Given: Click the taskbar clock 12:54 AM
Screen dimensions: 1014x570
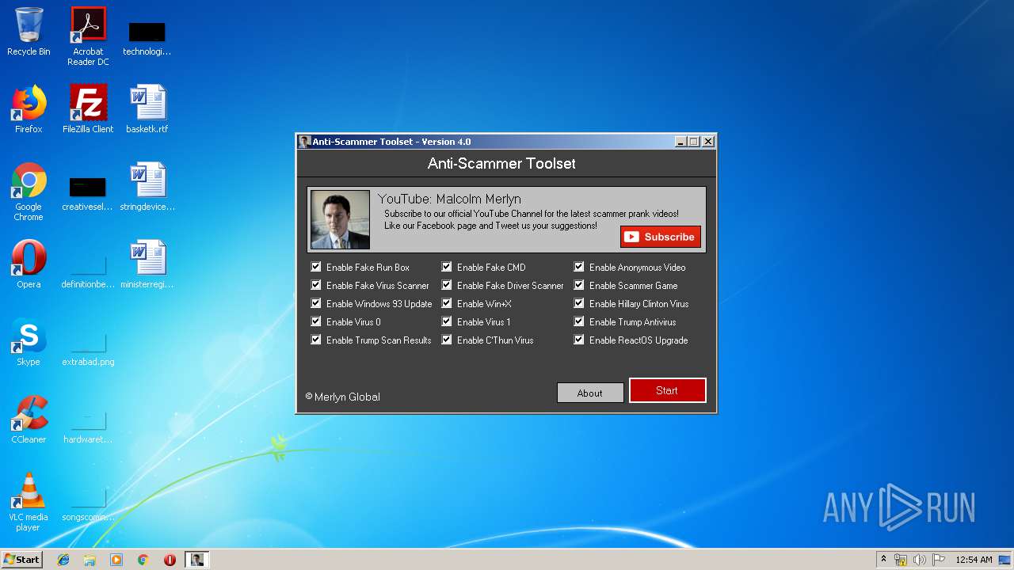Looking at the screenshot, I should pos(974,560).
